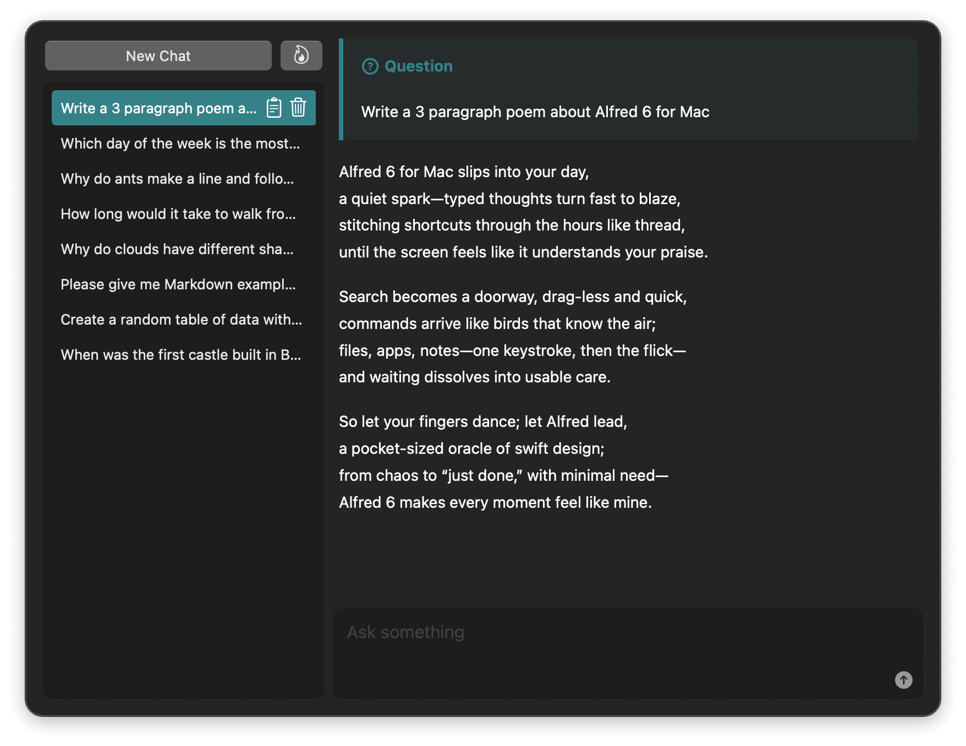Click the flame icon button beside New Chat

pos(301,56)
